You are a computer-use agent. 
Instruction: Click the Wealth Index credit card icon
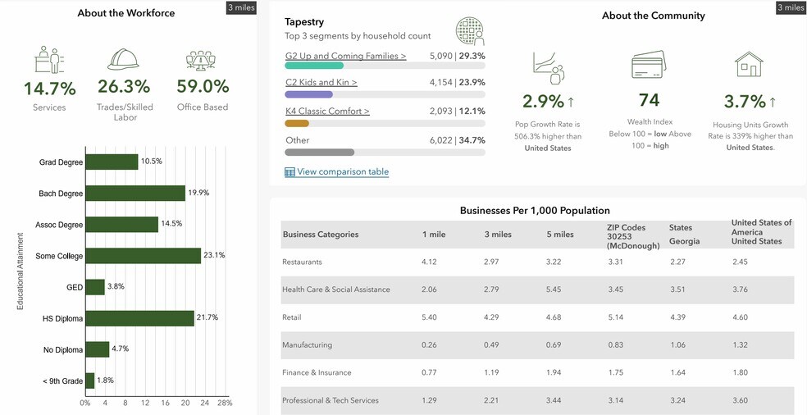pos(648,66)
